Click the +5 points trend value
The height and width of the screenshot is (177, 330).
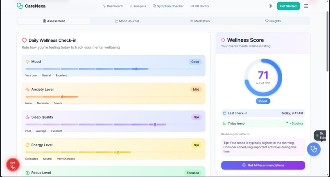point(296,123)
